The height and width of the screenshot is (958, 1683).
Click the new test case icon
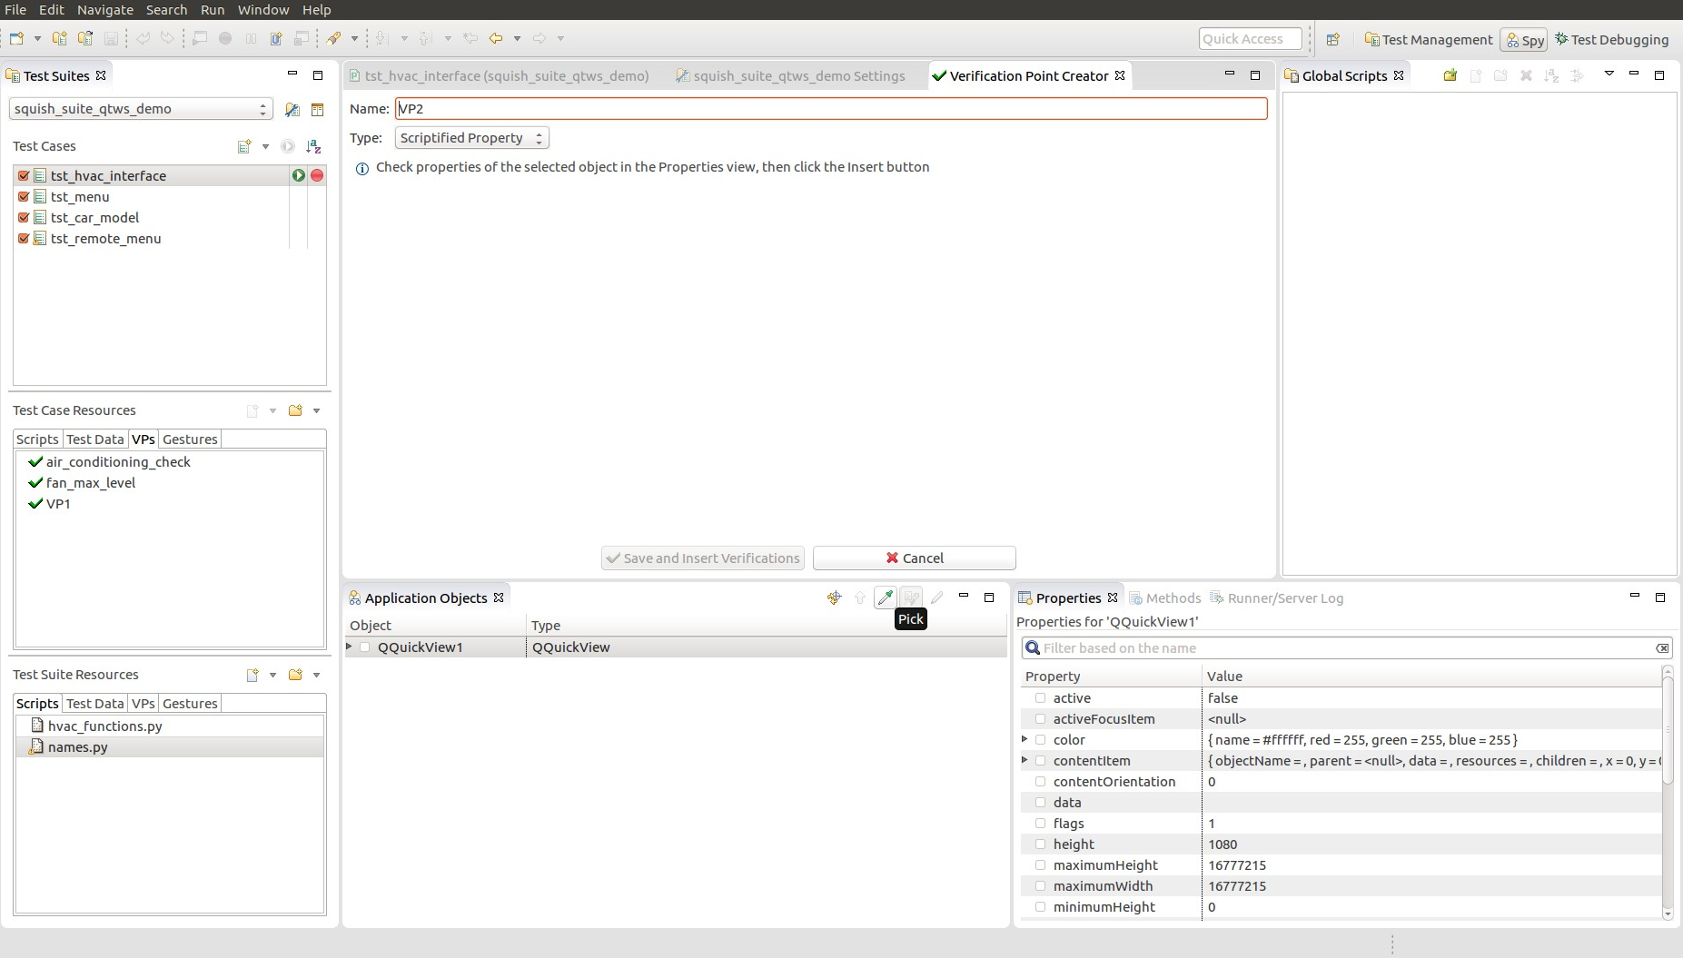click(x=243, y=146)
